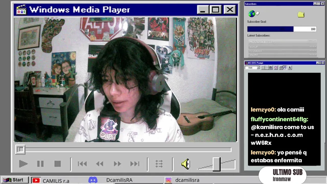
Task: Open the Auto font size dropdown
Action: pos(258,68)
